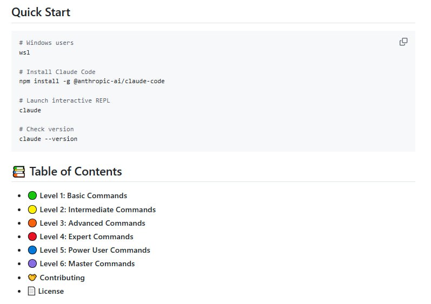
Task: Follow the Contributing link
Action: 62,278
